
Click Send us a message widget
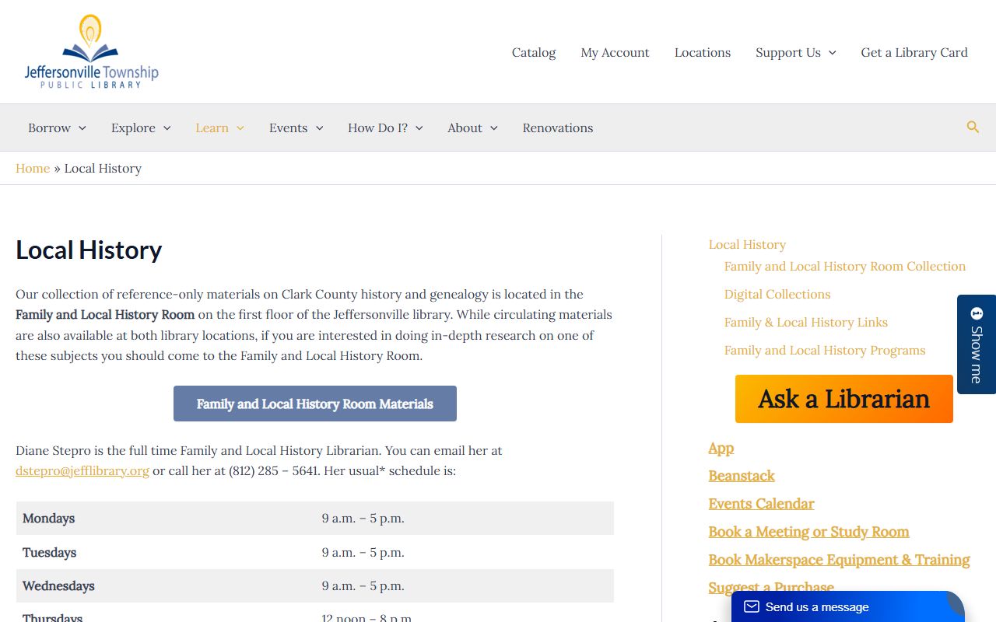pyautogui.click(x=848, y=606)
